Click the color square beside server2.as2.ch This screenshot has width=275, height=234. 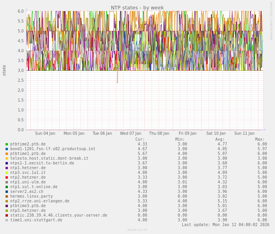click(x=7, y=192)
